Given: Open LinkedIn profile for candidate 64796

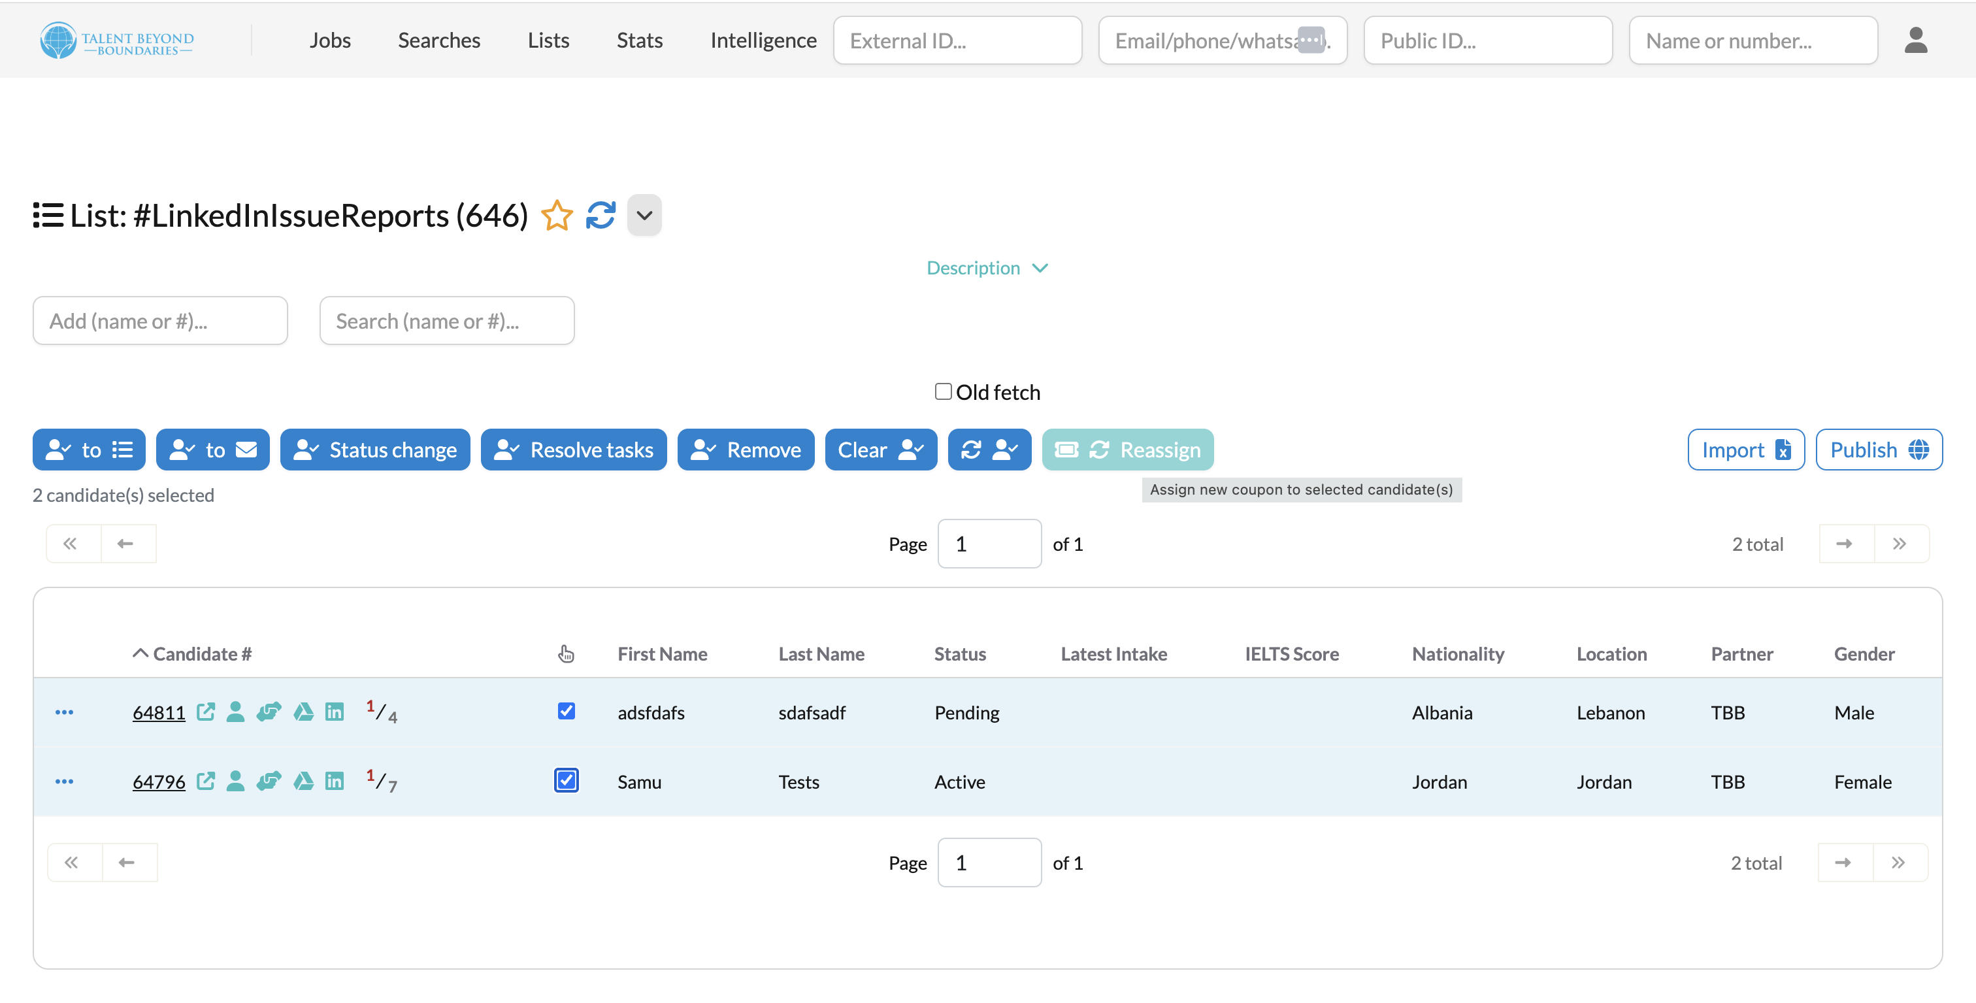Looking at the screenshot, I should tap(335, 781).
